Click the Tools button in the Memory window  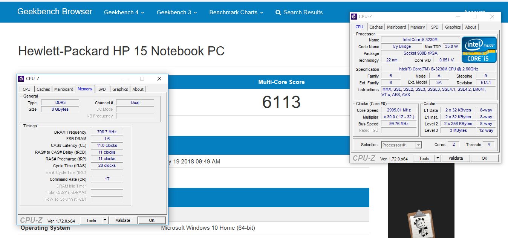[91, 220]
